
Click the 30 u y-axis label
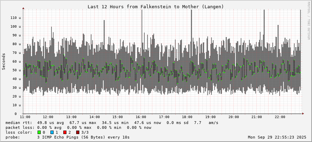pos(16,88)
